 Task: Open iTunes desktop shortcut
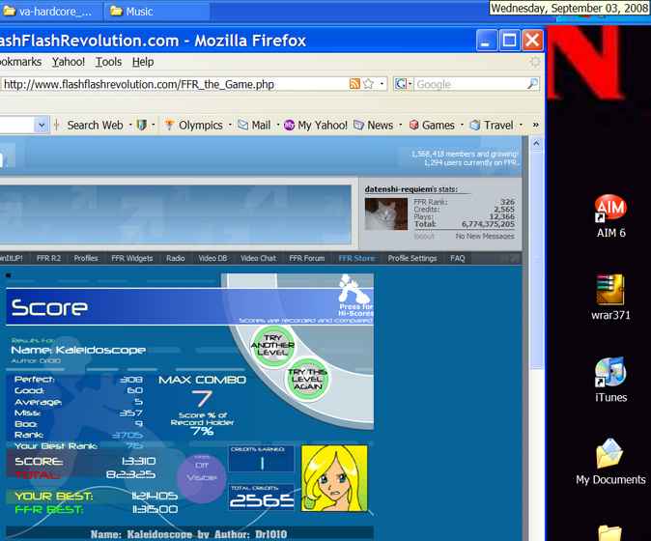pos(610,380)
